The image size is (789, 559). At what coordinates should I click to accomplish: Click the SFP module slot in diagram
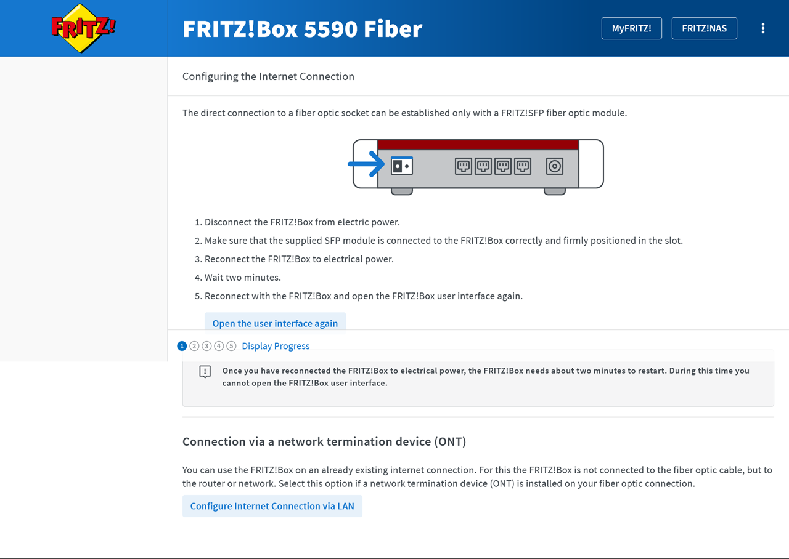tap(402, 166)
